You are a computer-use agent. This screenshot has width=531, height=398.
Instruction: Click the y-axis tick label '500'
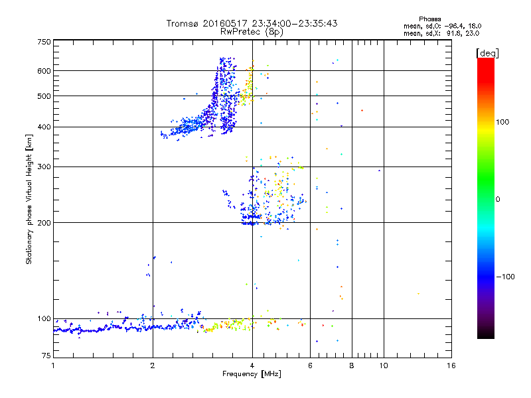(44, 96)
